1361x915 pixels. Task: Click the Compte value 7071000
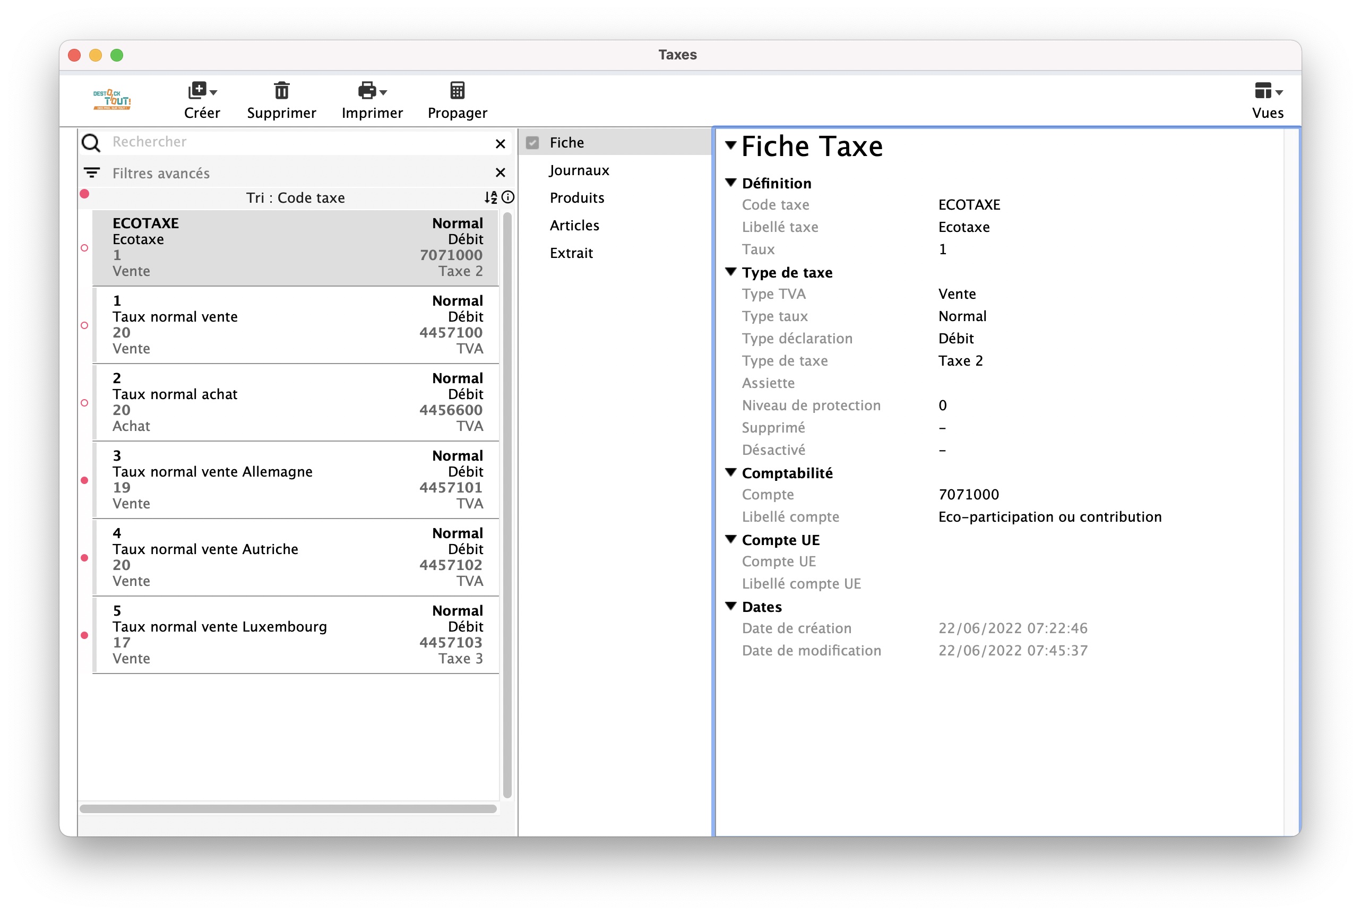969,495
